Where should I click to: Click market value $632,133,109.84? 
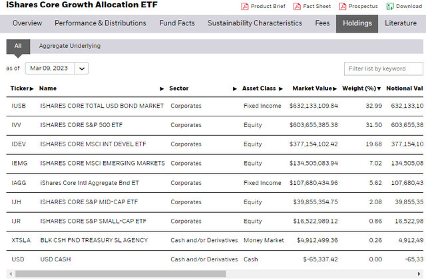[314, 106]
